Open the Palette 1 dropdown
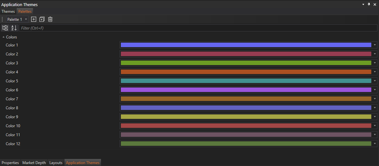 (x=17, y=20)
